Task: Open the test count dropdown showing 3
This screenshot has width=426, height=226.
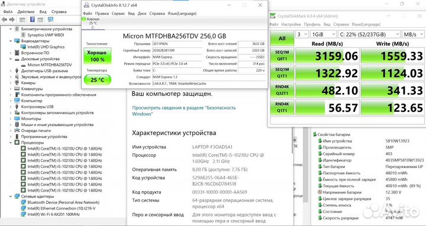Action: click(x=302, y=34)
